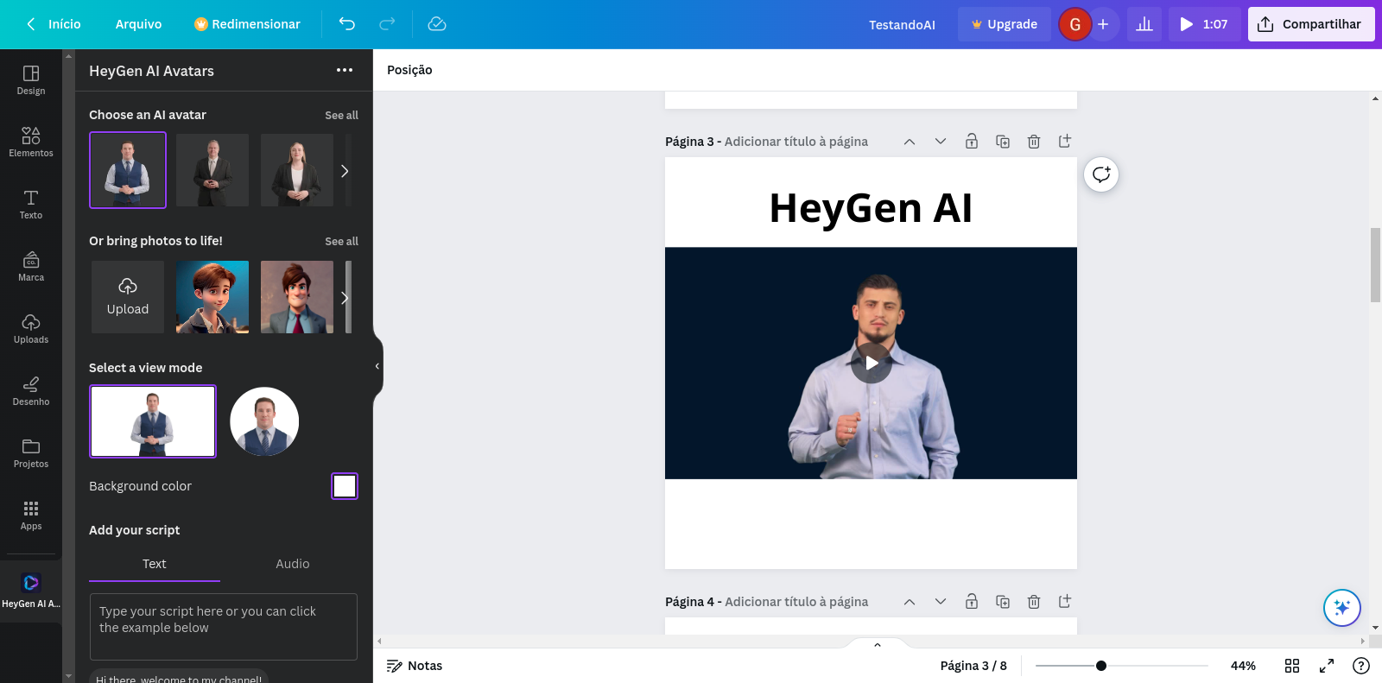This screenshot has height=683, width=1382.
Task: Move Página 4 up with chevron
Action: click(x=910, y=602)
